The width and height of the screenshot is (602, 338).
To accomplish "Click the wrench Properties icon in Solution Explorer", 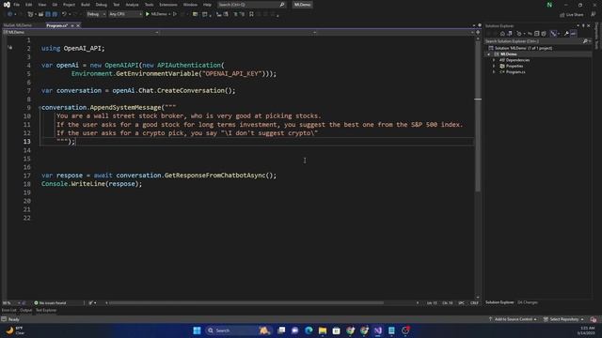I will (566, 34).
